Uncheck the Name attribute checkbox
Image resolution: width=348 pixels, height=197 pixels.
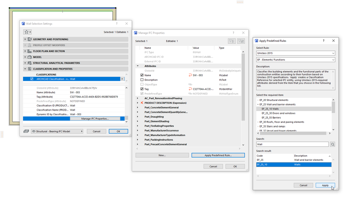(x=142, y=75)
